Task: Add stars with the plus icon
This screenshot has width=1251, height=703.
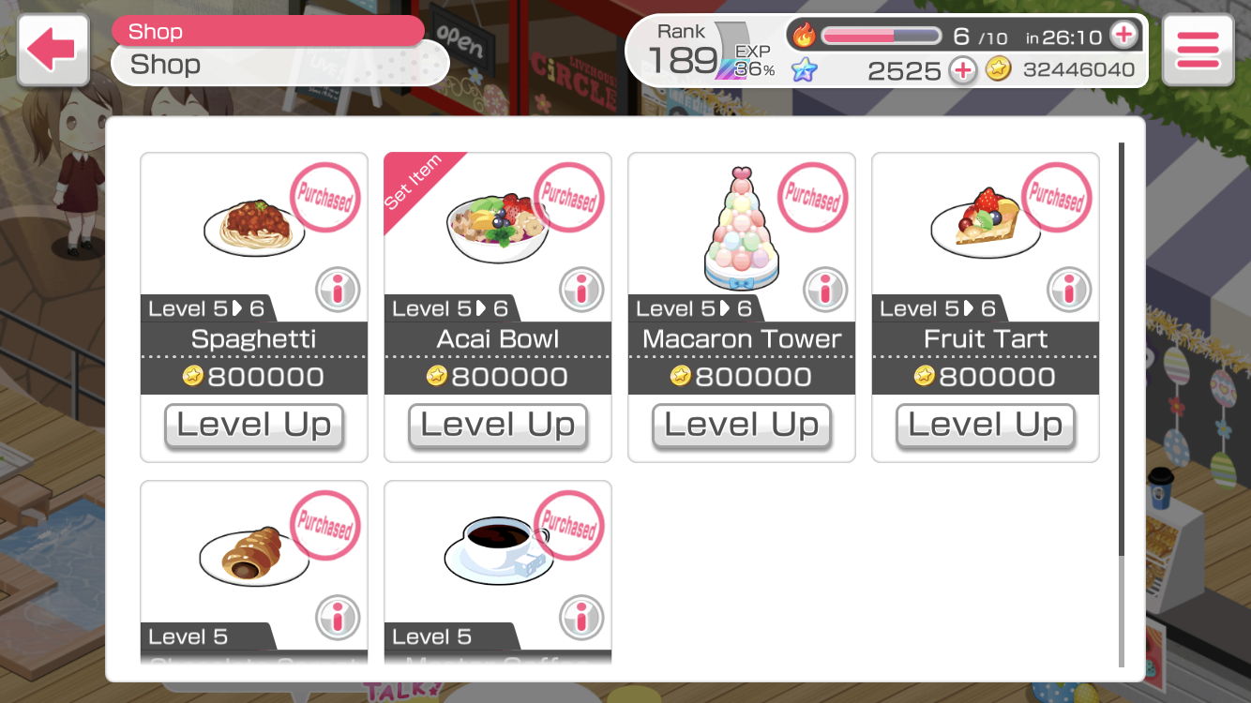Action: click(963, 70)
